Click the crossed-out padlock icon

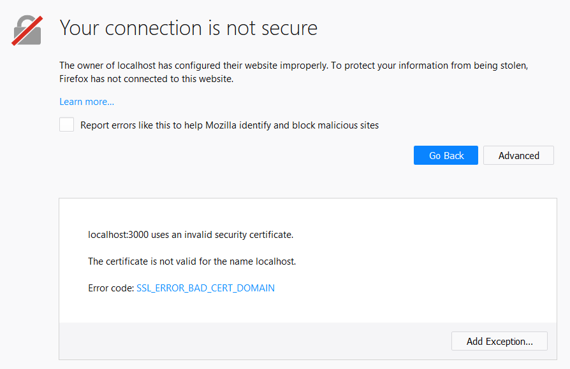pyautogui.click(x=27, y=30)
